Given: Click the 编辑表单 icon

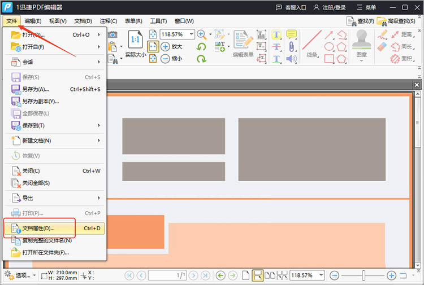Looking at the screenshot, I should pos(243,40).
